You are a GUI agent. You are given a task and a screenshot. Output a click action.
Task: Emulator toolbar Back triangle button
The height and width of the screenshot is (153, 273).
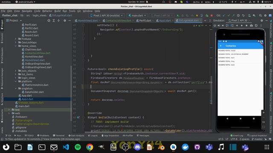coord(237,25)
